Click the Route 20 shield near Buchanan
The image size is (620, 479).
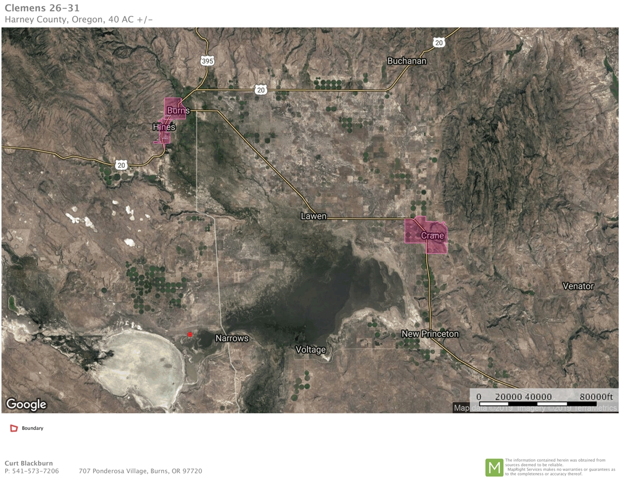tap(439, 43)
